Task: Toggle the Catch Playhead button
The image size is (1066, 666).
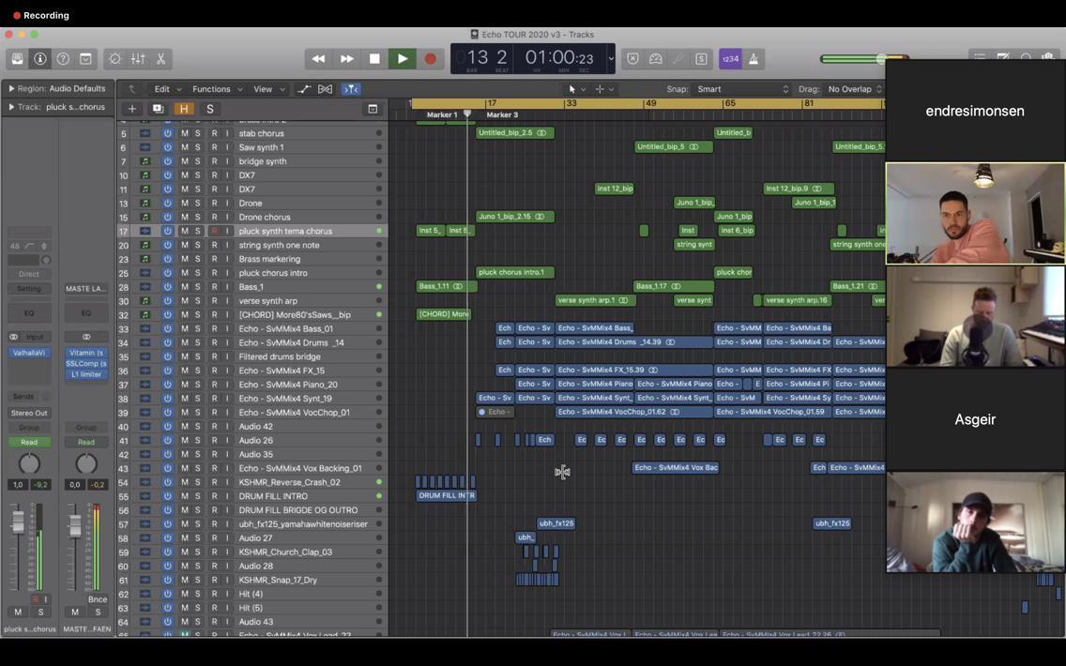Action: pos(351,89)
